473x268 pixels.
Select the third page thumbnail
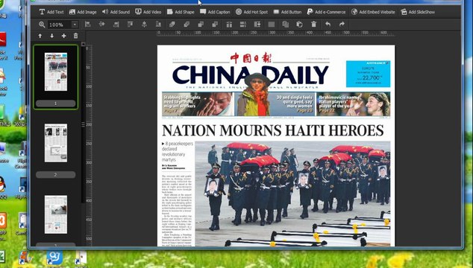[x=56, y=214]
